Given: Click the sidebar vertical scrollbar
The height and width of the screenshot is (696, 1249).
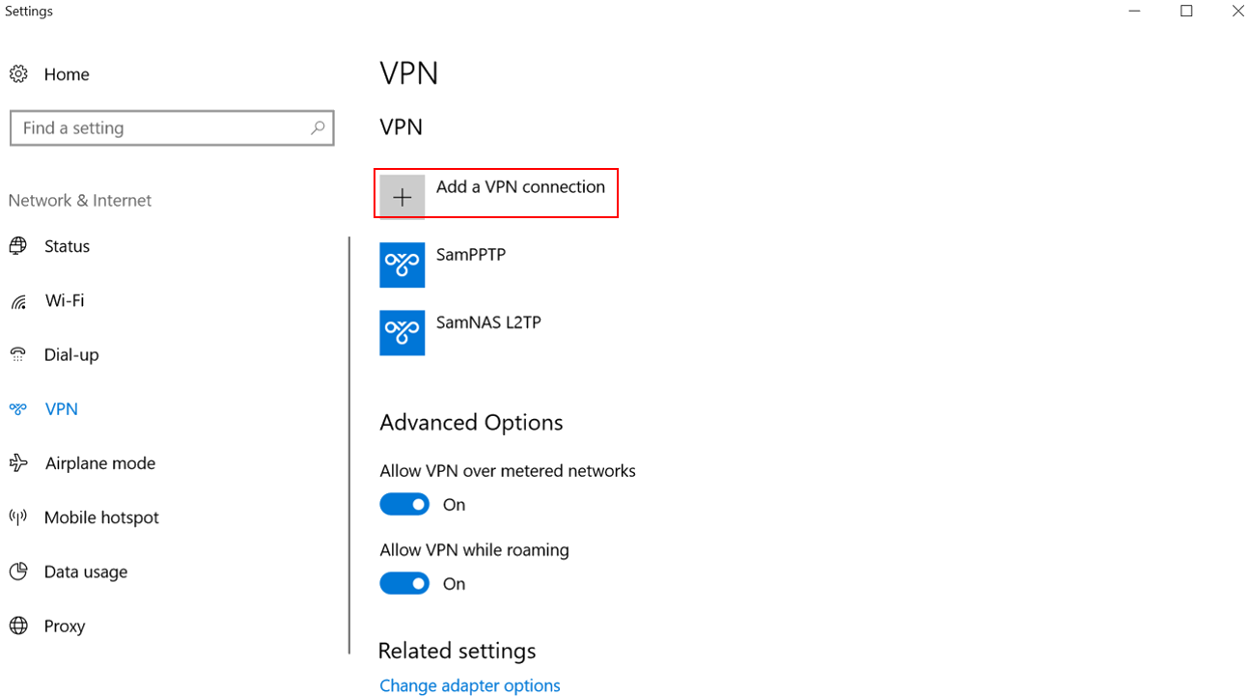Looking at the screenshot, I should [349, 446].
